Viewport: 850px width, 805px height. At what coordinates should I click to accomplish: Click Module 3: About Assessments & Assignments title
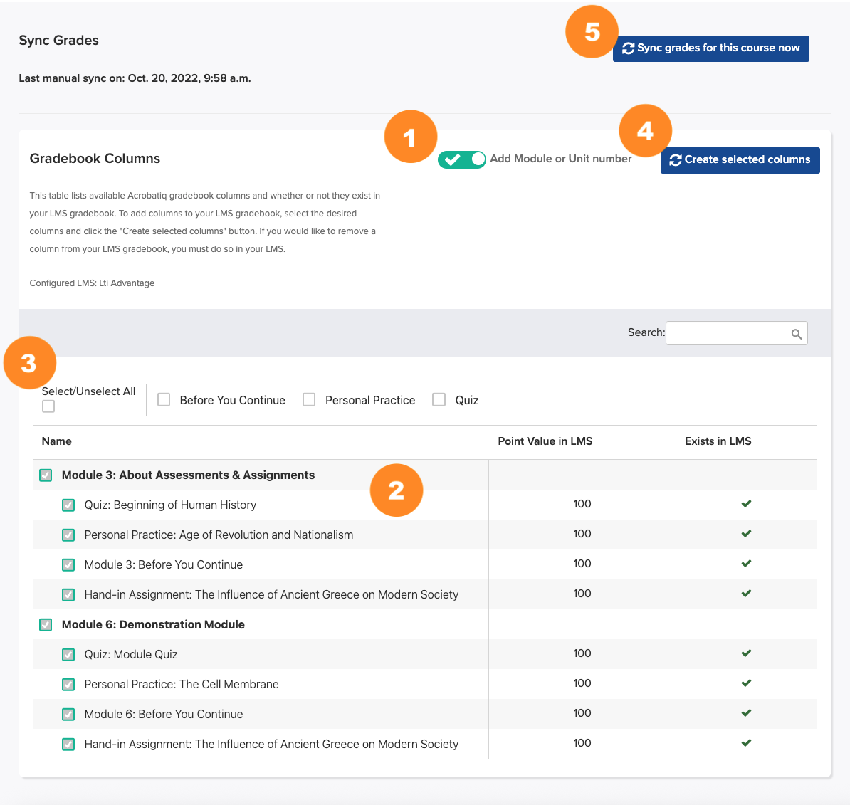188,475
